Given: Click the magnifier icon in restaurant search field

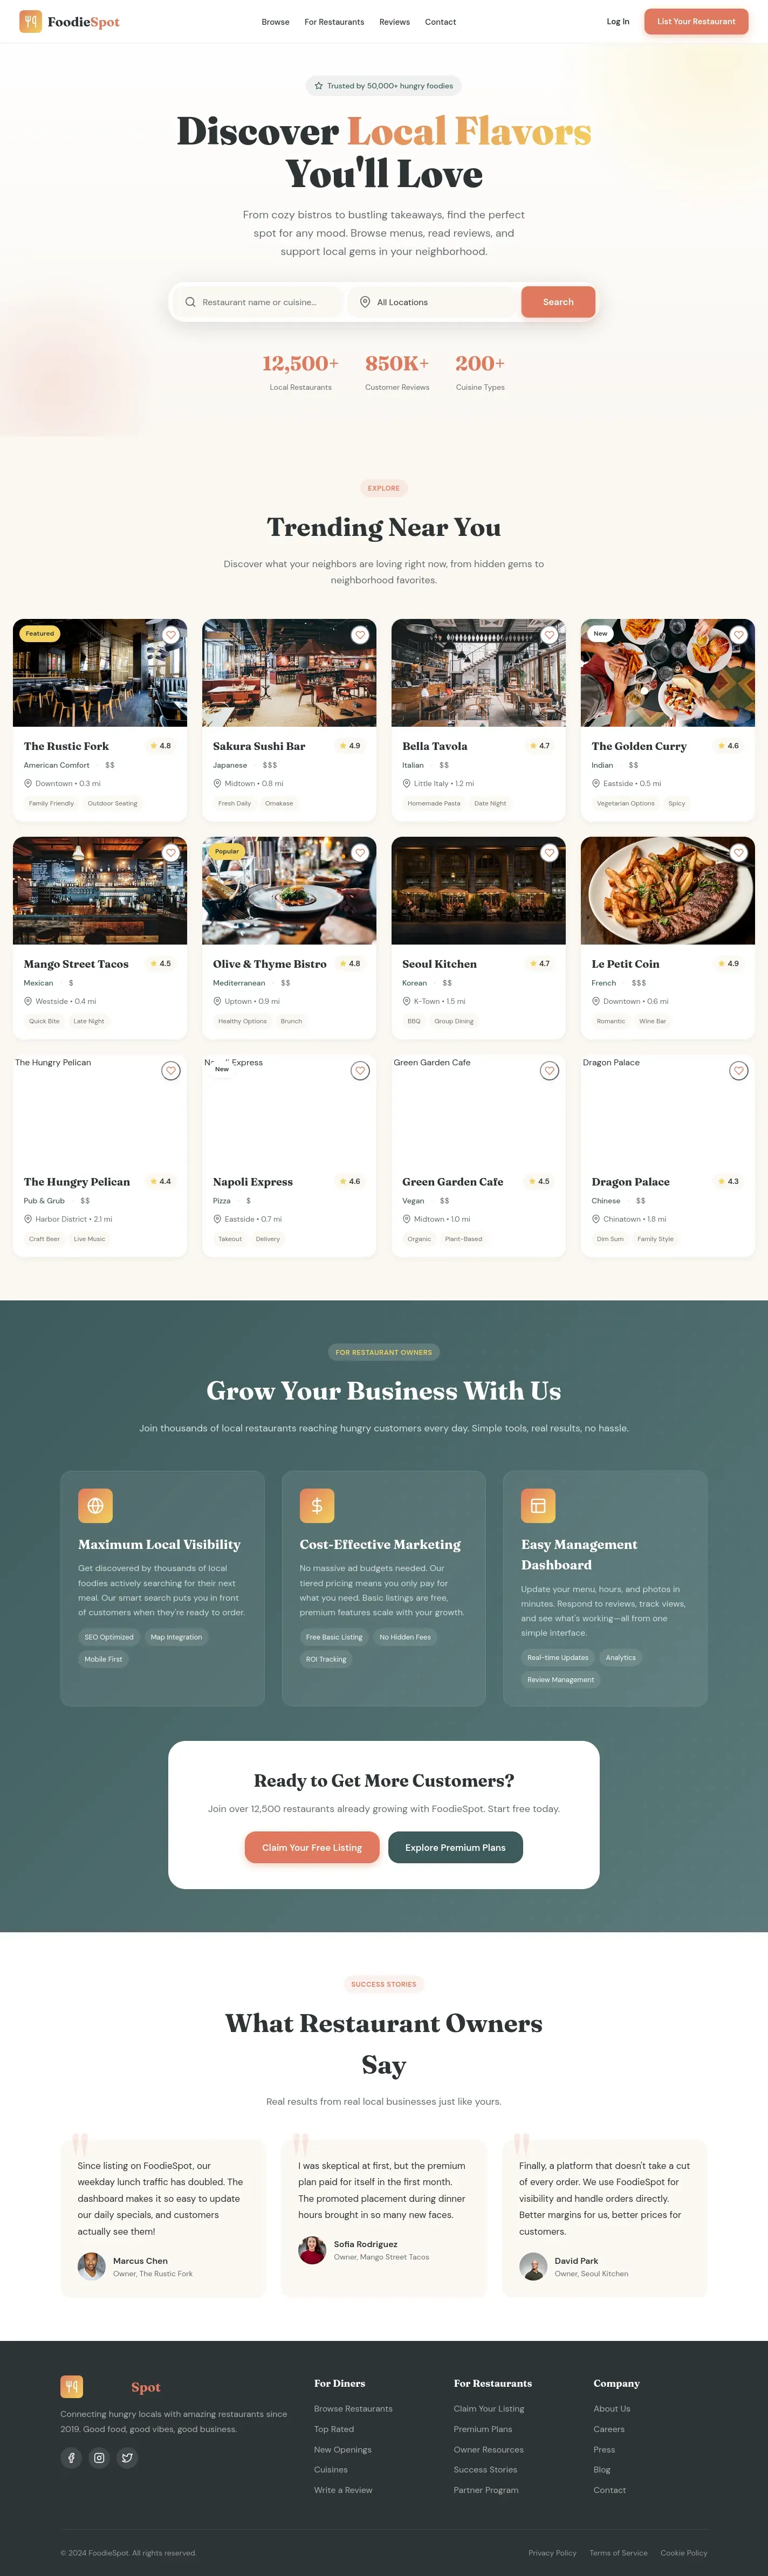Looking at the screenshot, I should tap(190, 302).
